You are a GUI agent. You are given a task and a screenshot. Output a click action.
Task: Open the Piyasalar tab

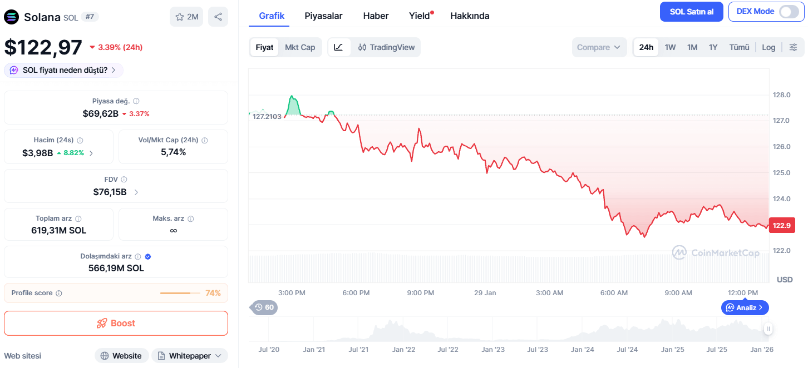coord(323,16)
